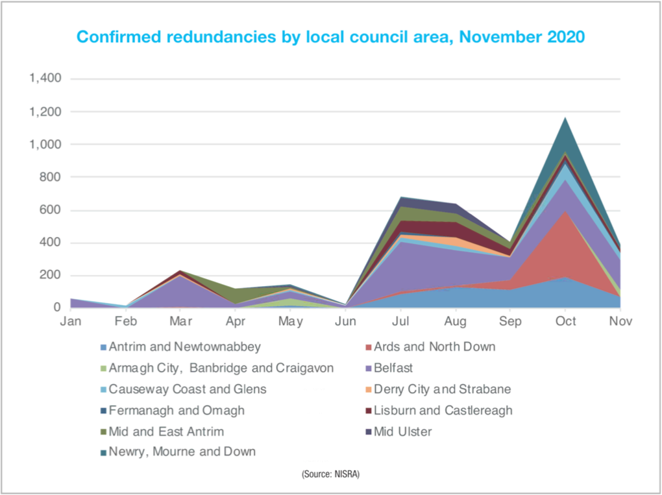The image size is (662, 495).
Task: Select the Causeway Coast and Glens legend text
Action: pos(188,389)
